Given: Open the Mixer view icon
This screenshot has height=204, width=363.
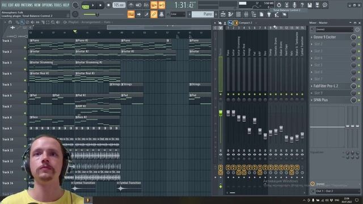Looking at the screenshot, I should 246,14.
